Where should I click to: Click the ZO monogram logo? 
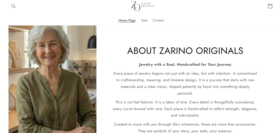tap(135, 6)
